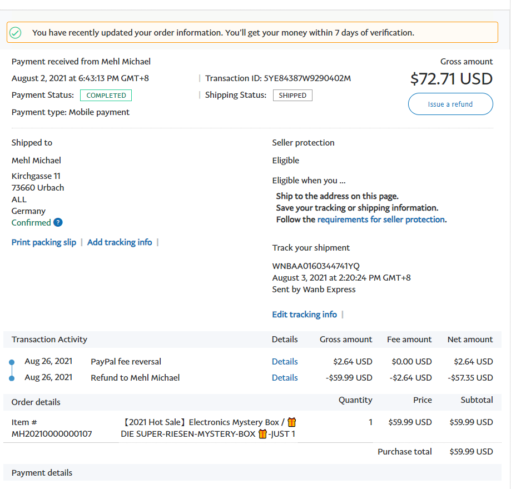This screenshot has height=489, width=511.
Task: Click the SHIPPED shipping status badge
Action: pos(292,96)
